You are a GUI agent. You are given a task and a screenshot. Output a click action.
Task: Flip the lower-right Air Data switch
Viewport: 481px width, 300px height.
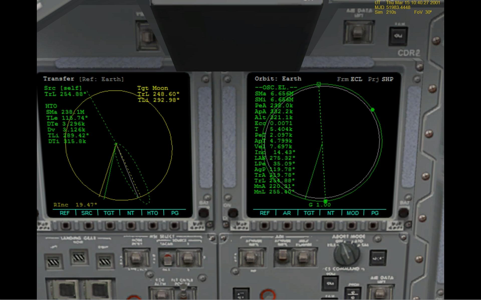(381, 292)
